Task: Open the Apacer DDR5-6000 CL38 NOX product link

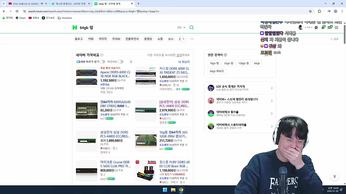Action: tap(115, 74)
